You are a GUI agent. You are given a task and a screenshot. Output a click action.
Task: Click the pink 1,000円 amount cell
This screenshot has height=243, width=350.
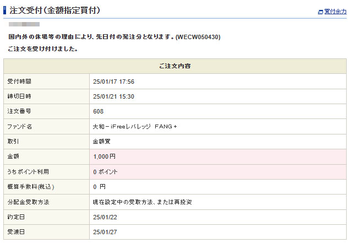tap(105, 156)
